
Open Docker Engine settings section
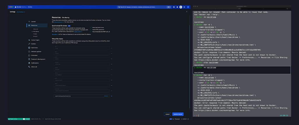pyautogui.click(x=35, y=40)
